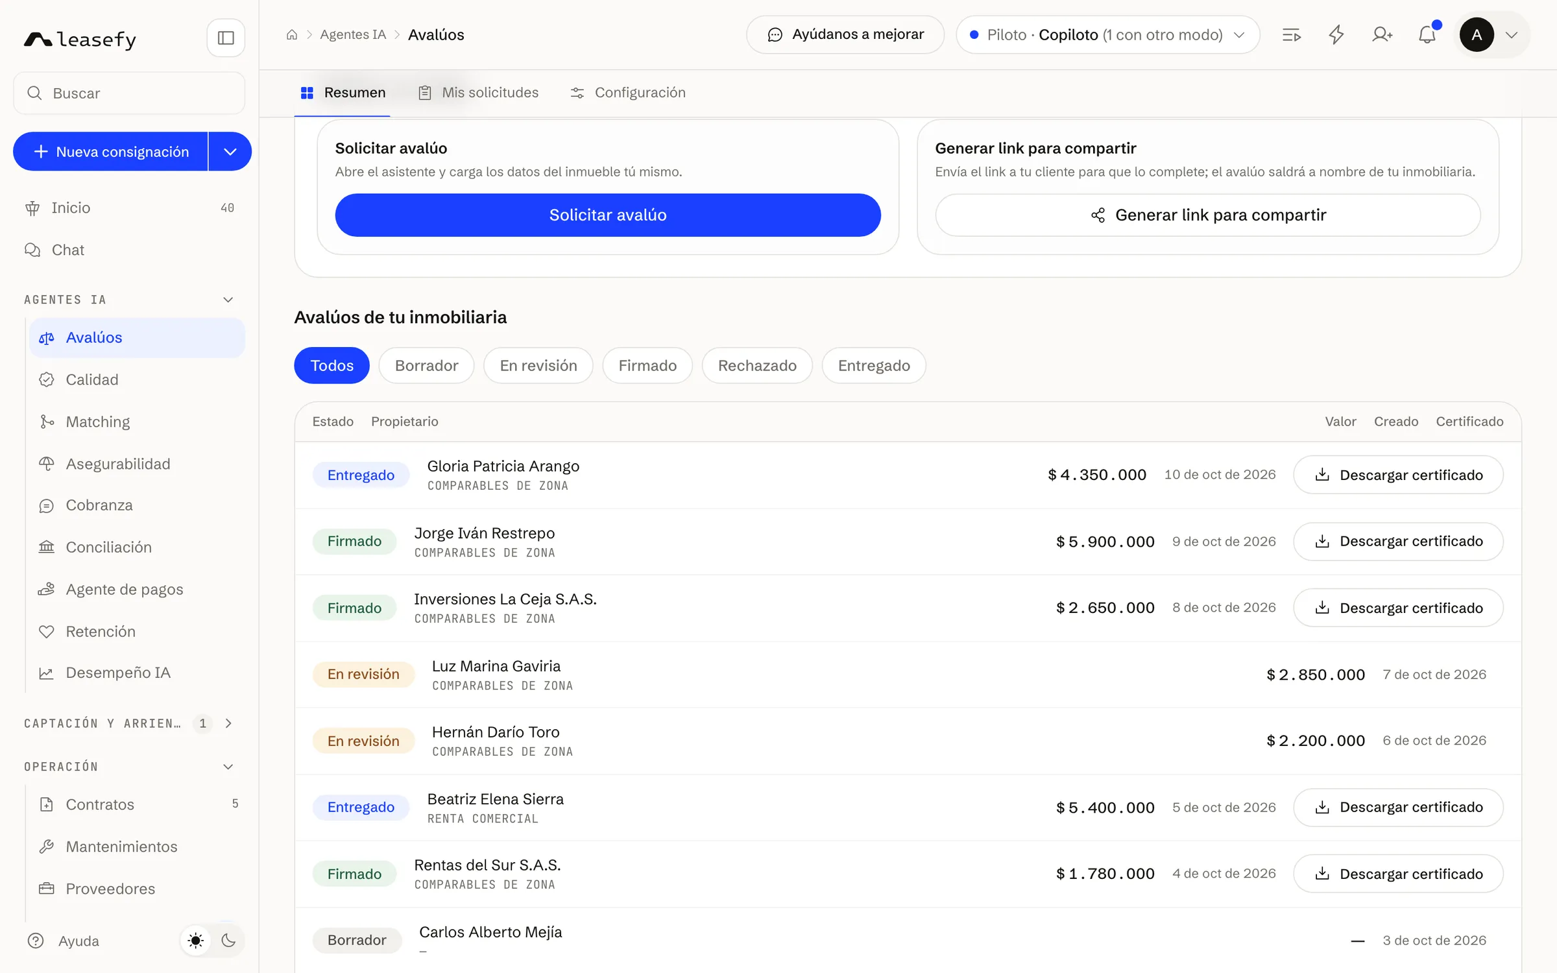Click the lightning bolt quick actions icon
Image resolution: width=1557 pixels, height=973 pixels.
tap(1336, 35)
